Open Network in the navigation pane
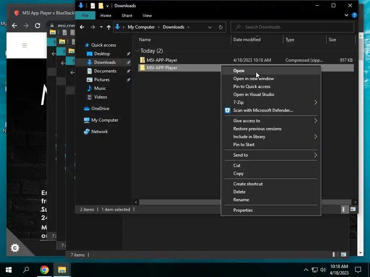Image resolution: width=370 pixels, height=277 pixels. (x=99, y=132)
